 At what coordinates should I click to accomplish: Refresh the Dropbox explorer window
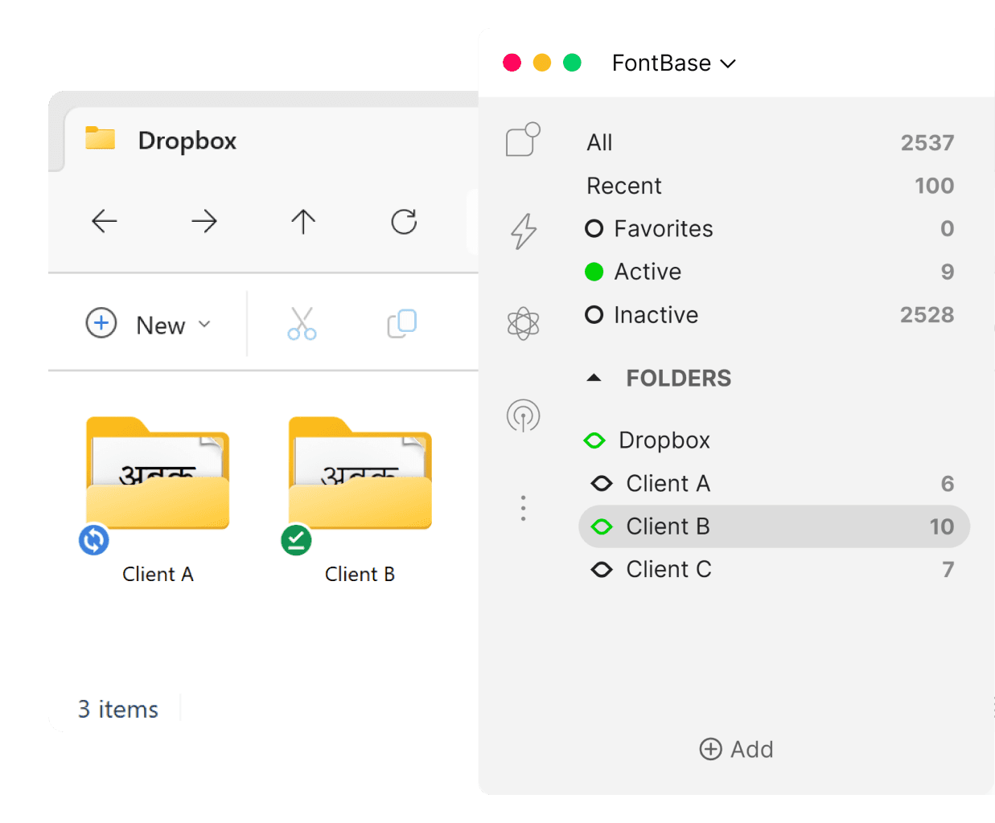[x=404, y=221]
